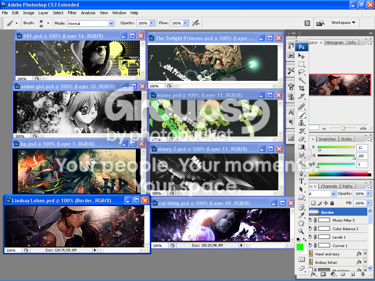Open the Layers panel Fill arrow
This screenshot has width=375, height=281.
368,203
